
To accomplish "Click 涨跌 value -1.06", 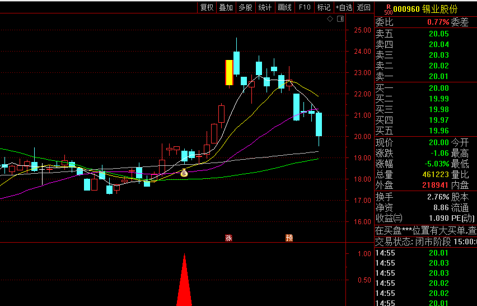I will point(439,153).
